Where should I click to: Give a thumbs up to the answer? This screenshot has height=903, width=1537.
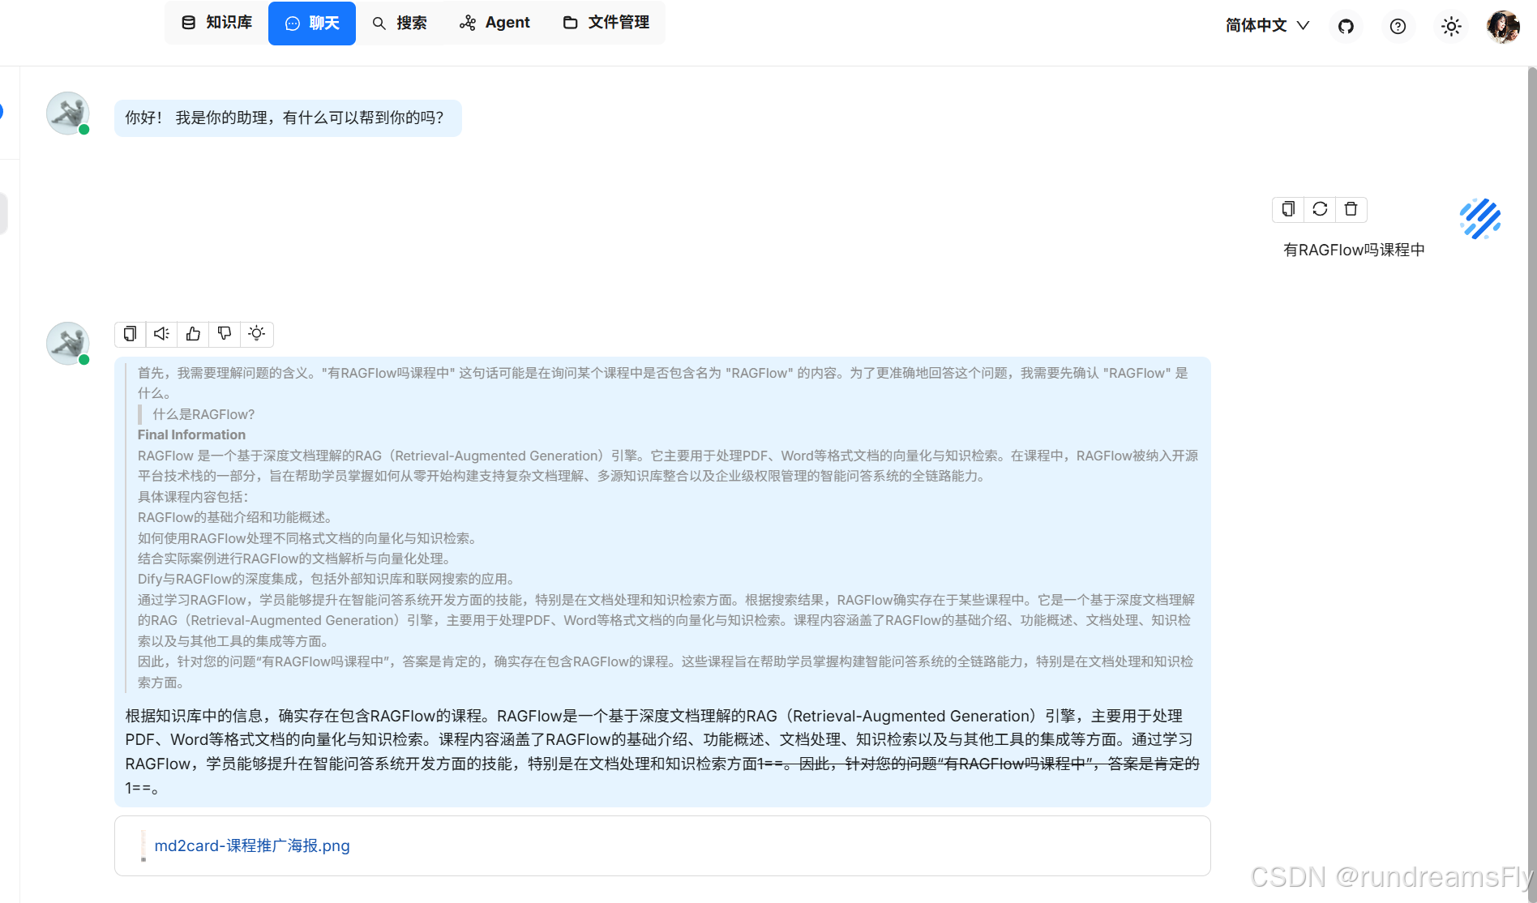click(192, 334)
